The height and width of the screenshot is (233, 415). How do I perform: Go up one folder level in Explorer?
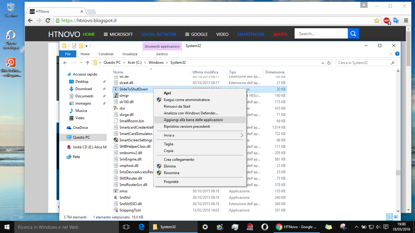[88, 63]
